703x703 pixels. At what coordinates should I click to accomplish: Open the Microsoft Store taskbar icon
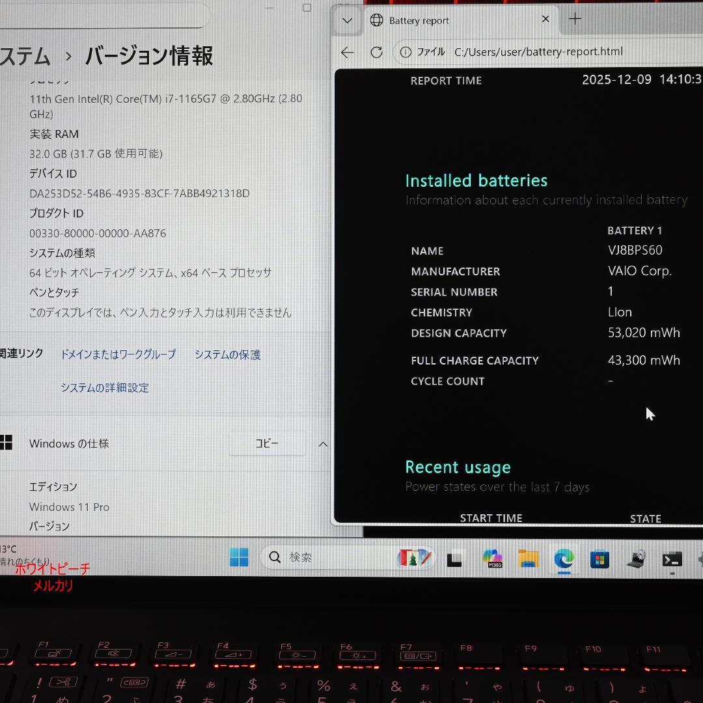599,558
